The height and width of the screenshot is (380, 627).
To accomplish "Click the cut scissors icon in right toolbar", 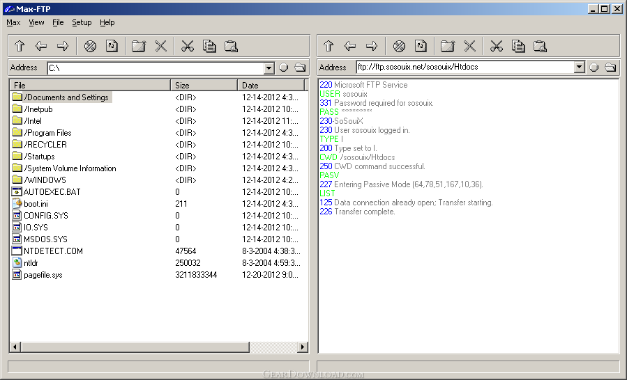I will (x=497, y=47).
